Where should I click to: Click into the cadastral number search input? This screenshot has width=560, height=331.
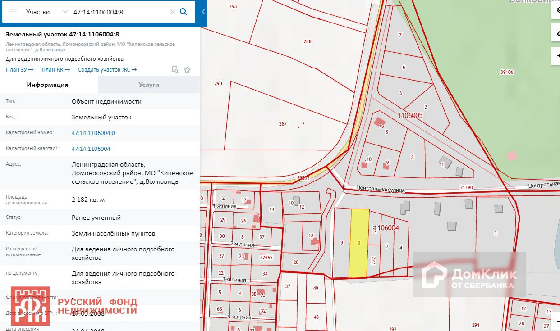pos(118,12)
